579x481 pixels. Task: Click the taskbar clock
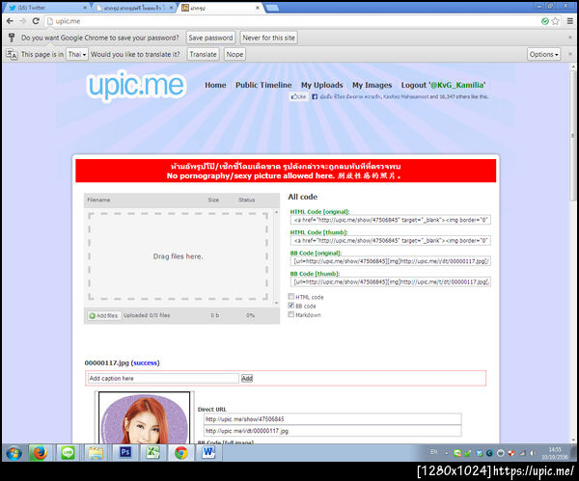pyautogui.click(x=555, y=453)
